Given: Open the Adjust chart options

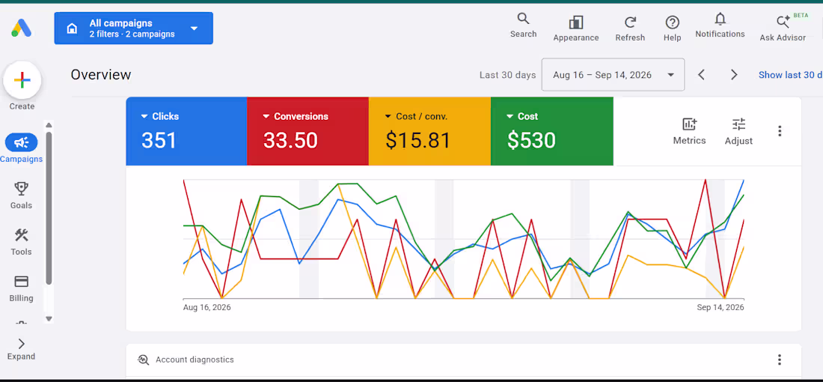Looking at the screenshot, I should pyautogui.click(x=738, y=131).
